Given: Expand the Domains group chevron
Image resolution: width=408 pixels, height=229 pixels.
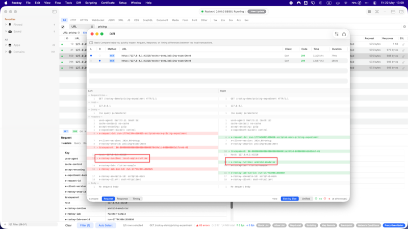Looking at the screenshot, I should pyautogui.click(x=6, y=52).
